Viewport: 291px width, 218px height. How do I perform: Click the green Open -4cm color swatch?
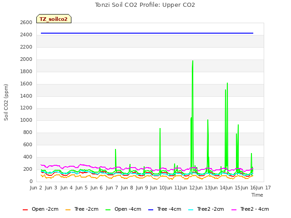[x=108, y=210]
